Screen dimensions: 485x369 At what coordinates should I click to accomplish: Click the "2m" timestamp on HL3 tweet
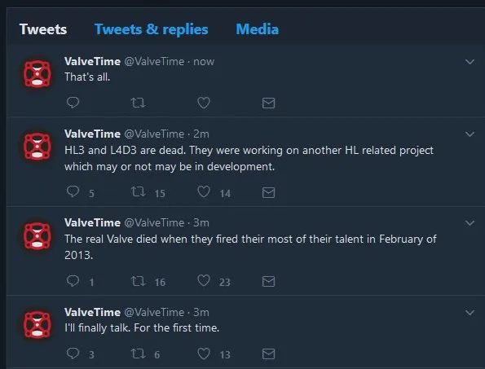coord(201,134)
